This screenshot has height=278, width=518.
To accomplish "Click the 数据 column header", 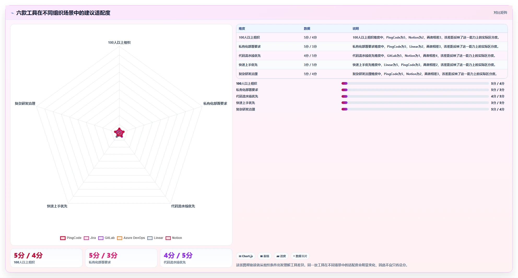I will (x=307, y=29).
